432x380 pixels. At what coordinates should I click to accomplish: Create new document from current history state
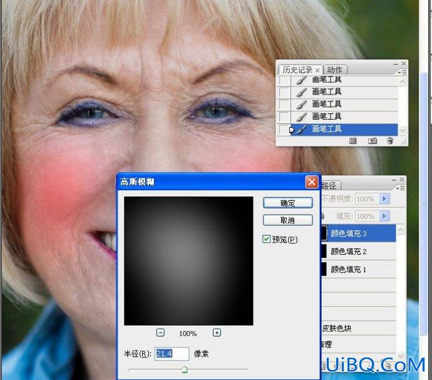tap(352, 141)
